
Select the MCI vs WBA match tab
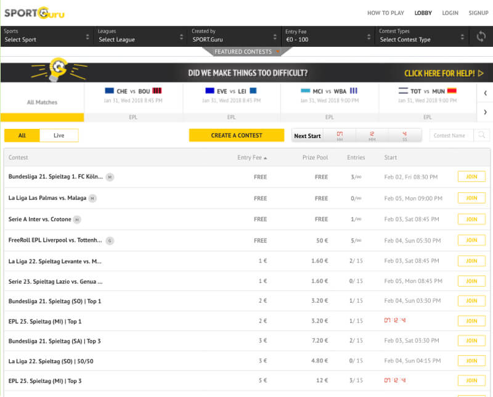(330, 102)
